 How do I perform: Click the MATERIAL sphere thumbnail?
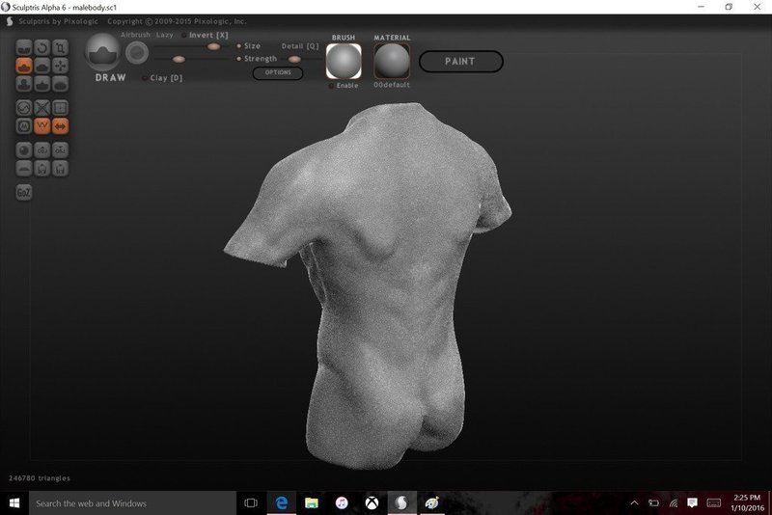pos(392,61)
